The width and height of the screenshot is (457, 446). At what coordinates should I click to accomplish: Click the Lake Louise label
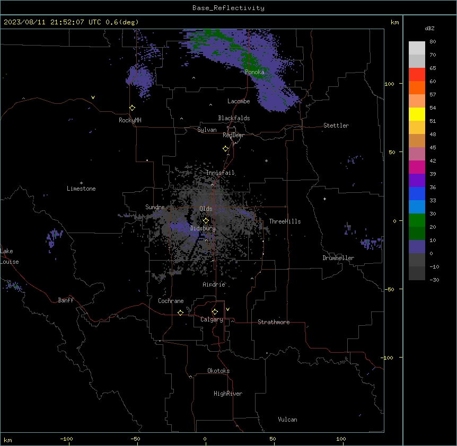pyautogui.click(x=8, y=256)
